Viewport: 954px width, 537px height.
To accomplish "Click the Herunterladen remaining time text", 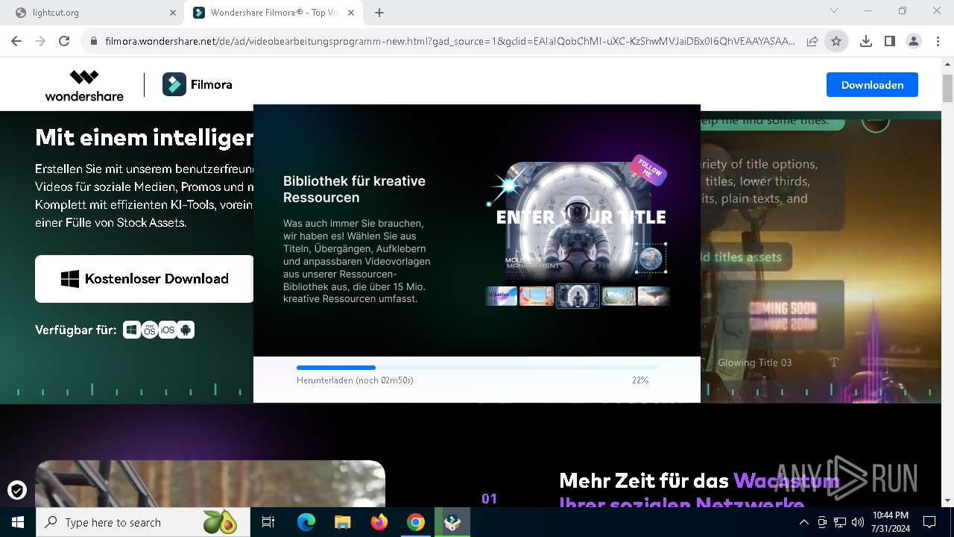I will (355, 380).
